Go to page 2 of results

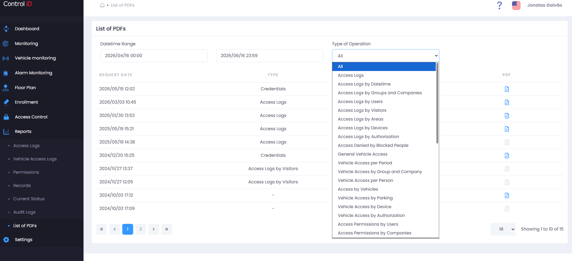tap(140, 229)
